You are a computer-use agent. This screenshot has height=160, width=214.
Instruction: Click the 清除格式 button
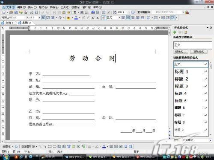click(x=199, y=52)
